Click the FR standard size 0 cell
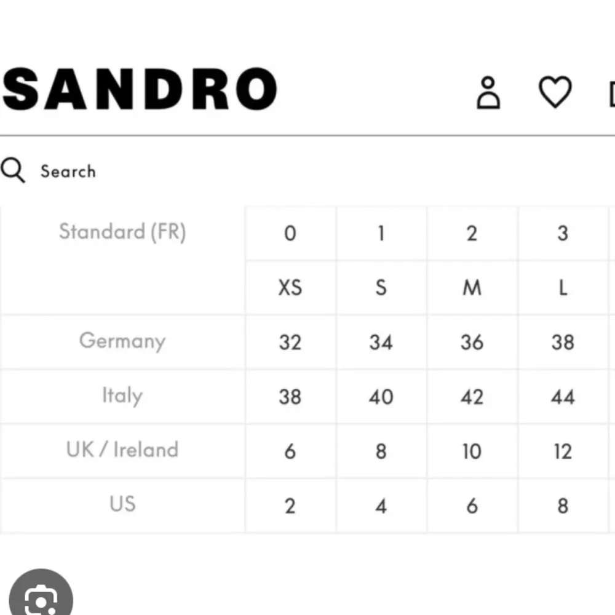The width and height of the screenshot is (615, 615). point(290,234)
